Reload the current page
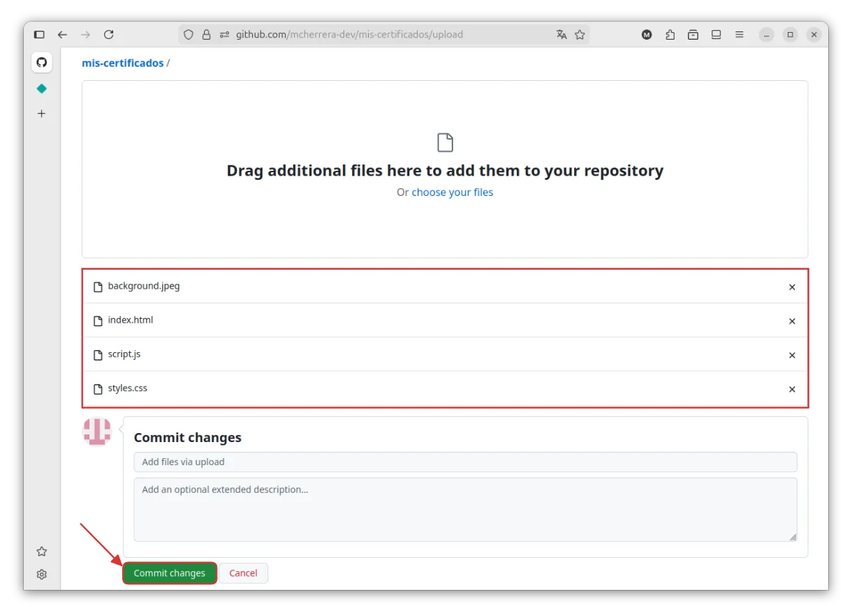Viewport: 852px width, 615px height. 108,34
